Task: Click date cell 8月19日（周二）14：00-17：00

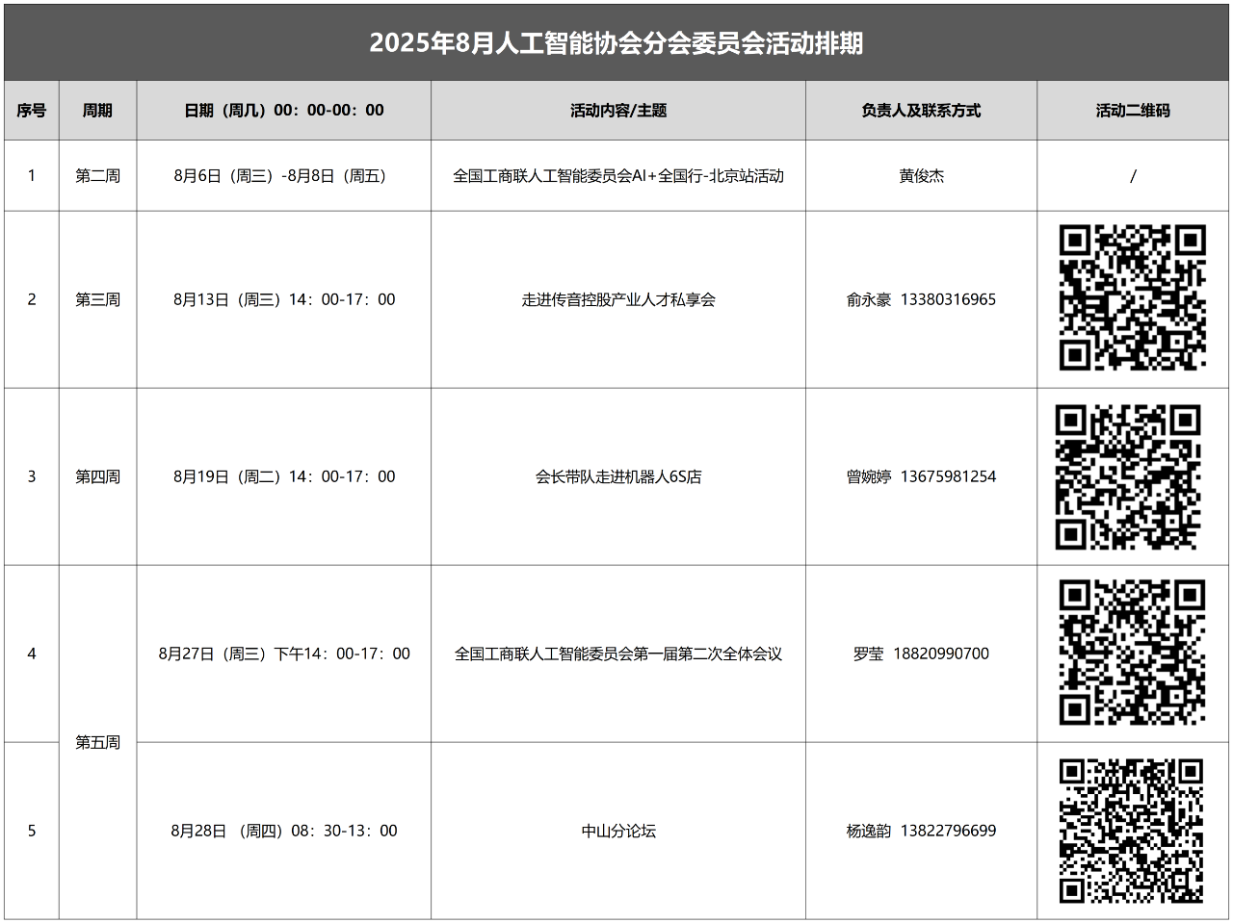Action: click(284, 476)
